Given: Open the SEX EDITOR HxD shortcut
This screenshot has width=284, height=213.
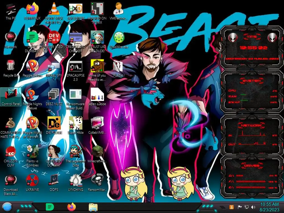Looking at the screenshot, I should pyautogui.click(x=75, y=12).
